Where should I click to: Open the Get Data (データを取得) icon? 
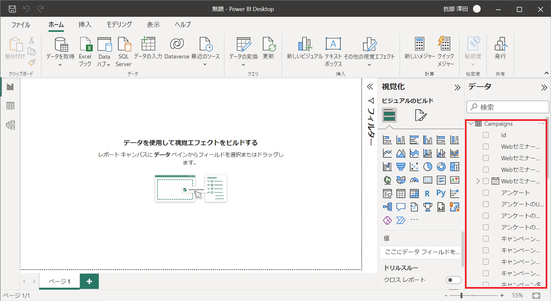(61, 44)
